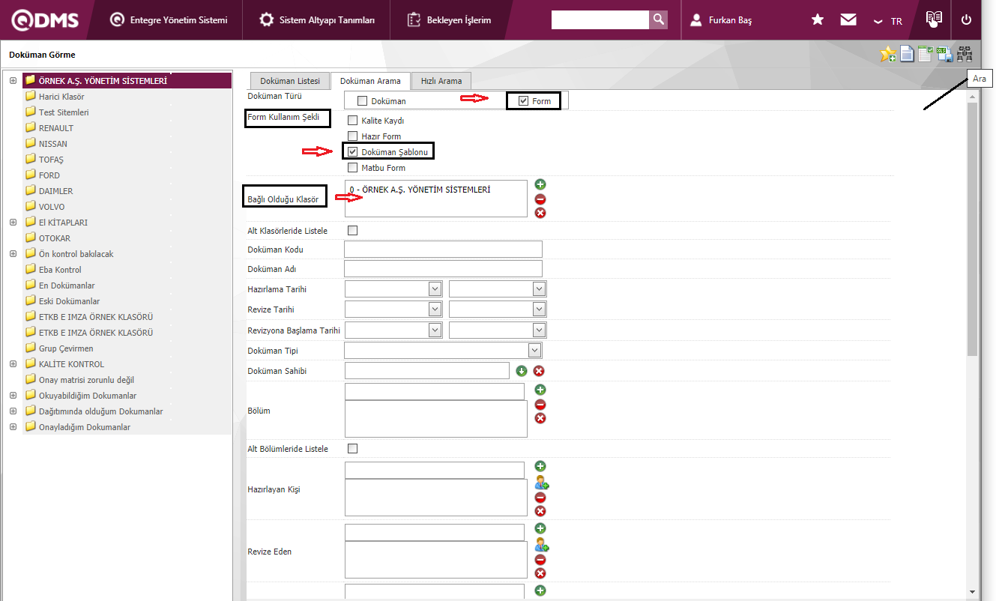Screen dimensions: 996x601
Task: Switch to the Doküman Listesi tab
Action: point(290,81)
